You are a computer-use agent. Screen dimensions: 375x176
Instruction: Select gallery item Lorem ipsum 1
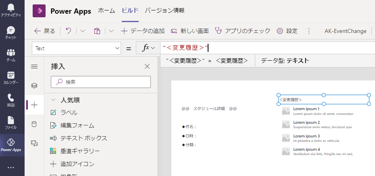(306, 109)
